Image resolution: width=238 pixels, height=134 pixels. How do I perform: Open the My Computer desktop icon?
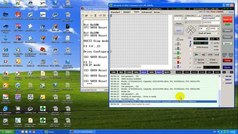point(6,16)
